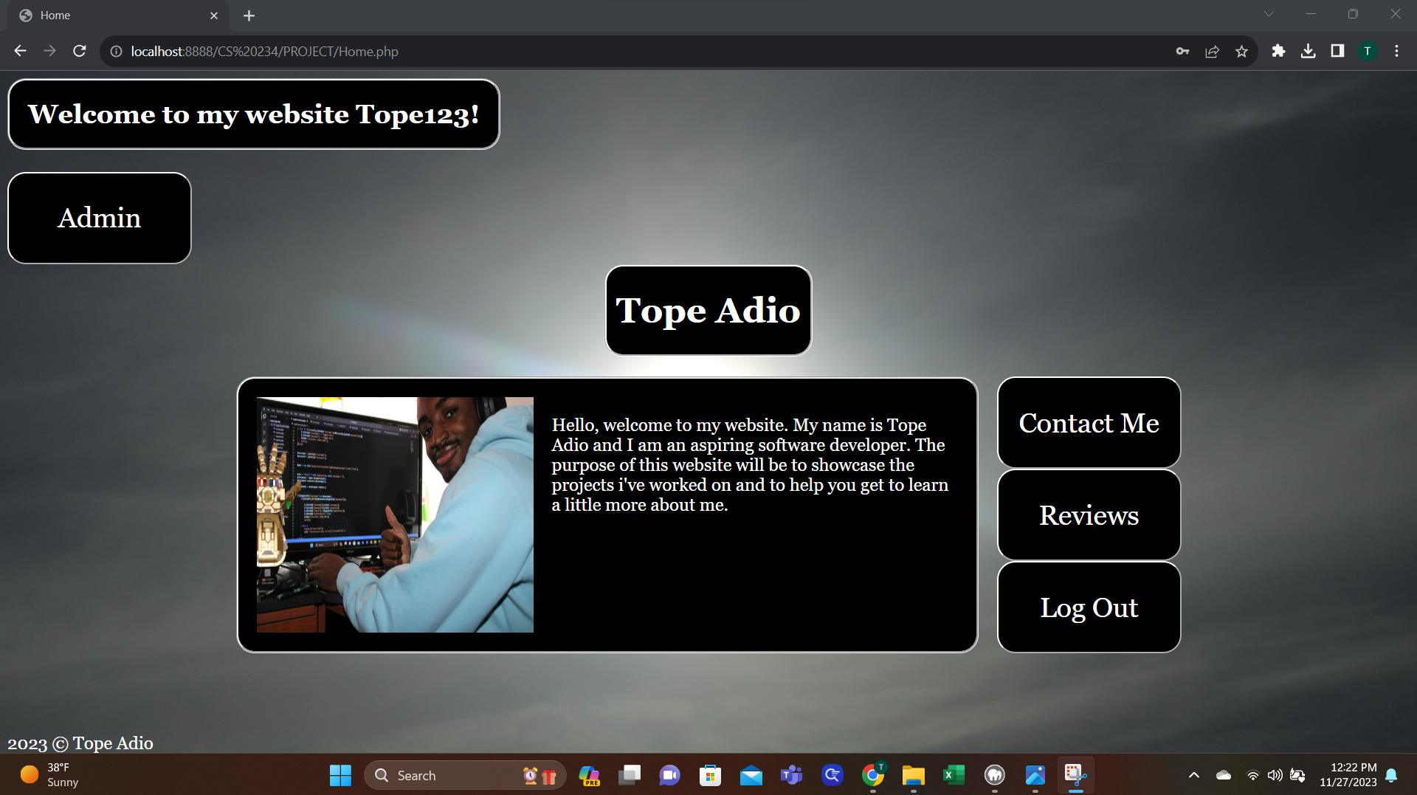The image size is (1417, 795).
Task: Open the Photos app taskbar icon
Action: point(1035,775)
